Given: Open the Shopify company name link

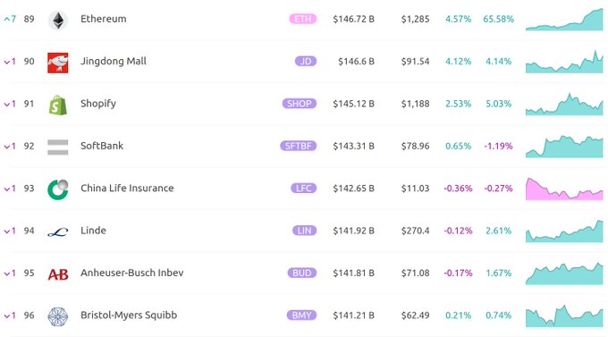Looking at the screenshot, I should point(98,104).
